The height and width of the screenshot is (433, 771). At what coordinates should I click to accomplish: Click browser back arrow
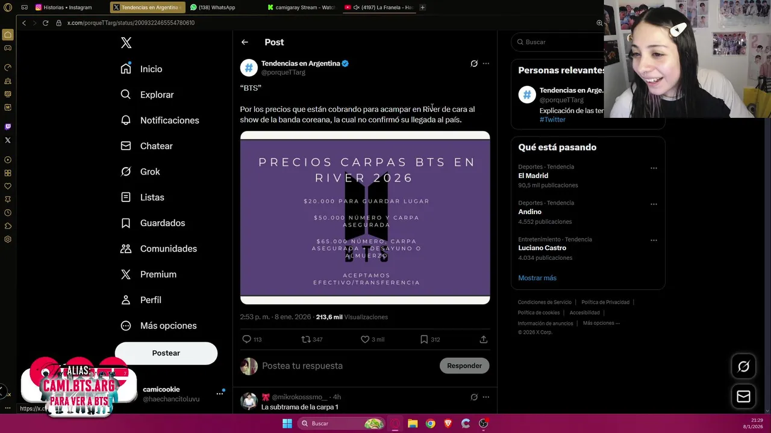point(24,23)
